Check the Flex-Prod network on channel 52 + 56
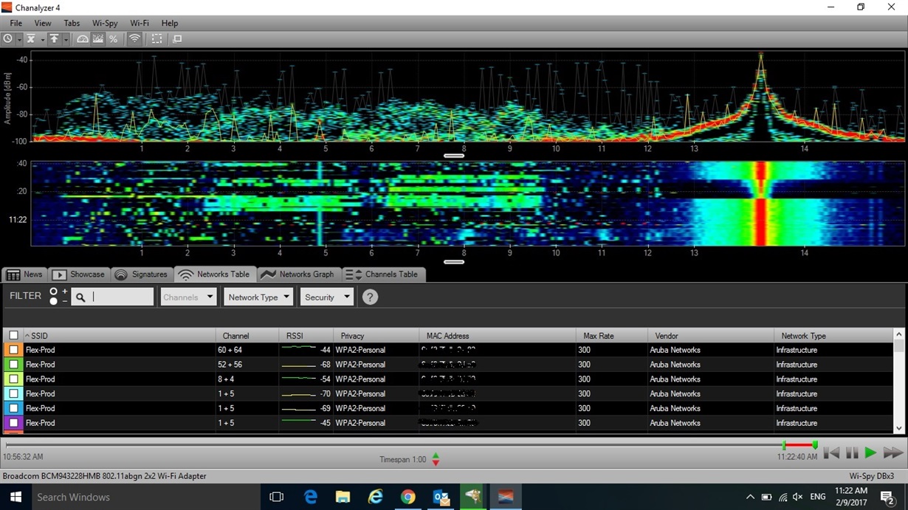 (x=13, y=365)
